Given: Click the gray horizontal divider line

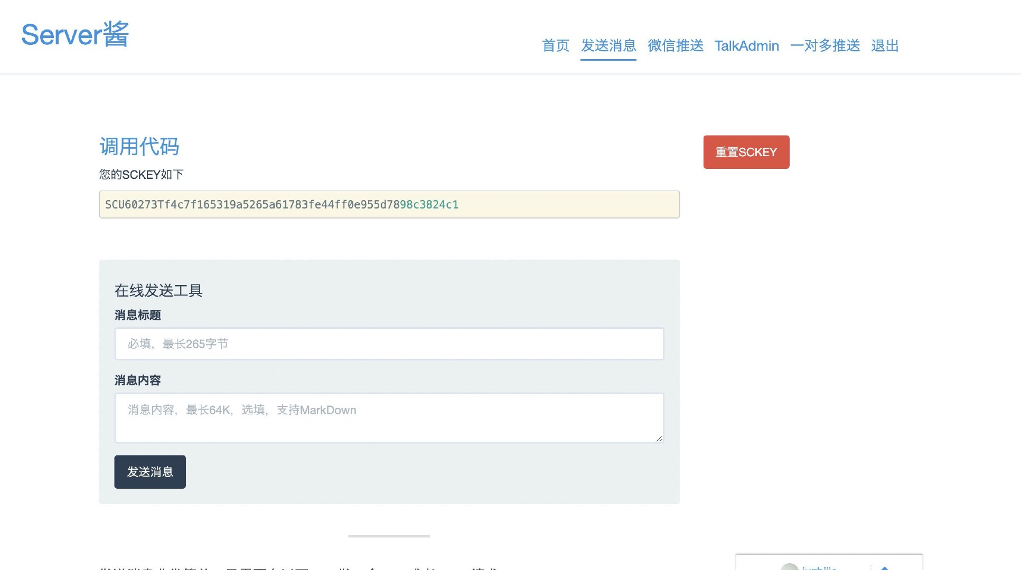Looking at the screenshot, I should pos(389,536).
